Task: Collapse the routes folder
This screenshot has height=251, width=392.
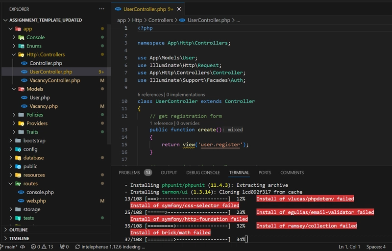Action: (10, 183)
